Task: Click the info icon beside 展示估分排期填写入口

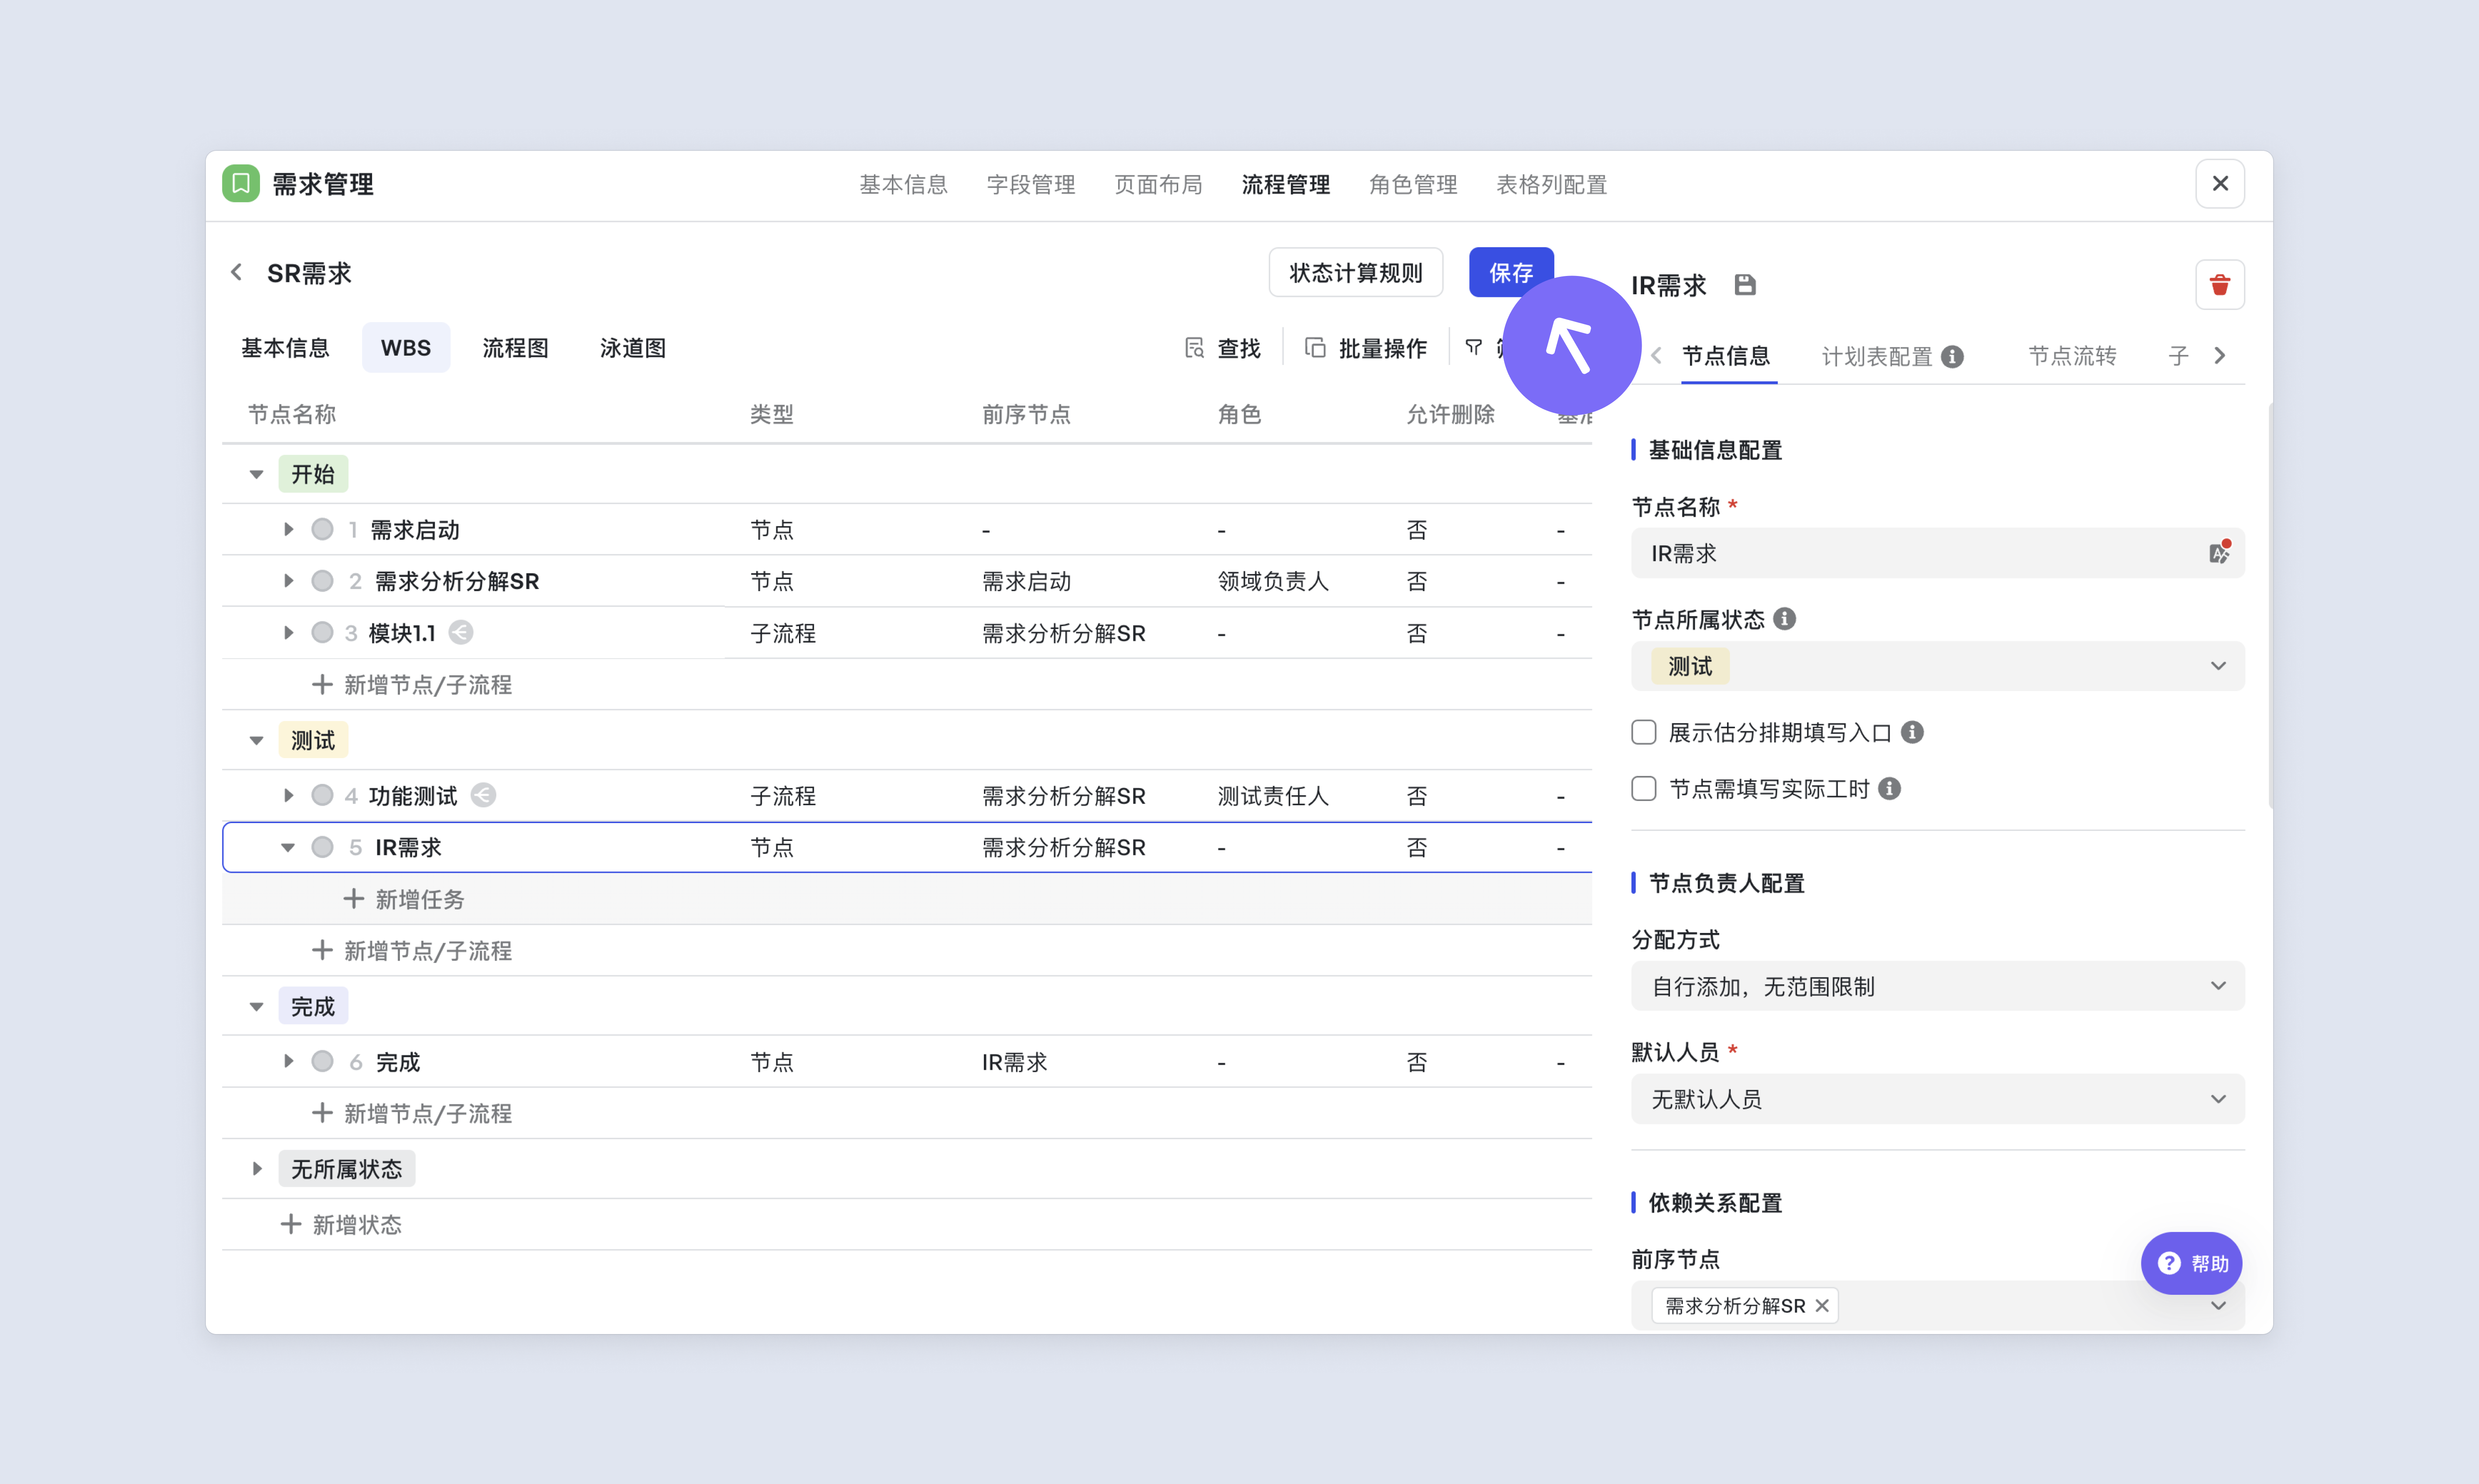Action: pos(1912,732)
